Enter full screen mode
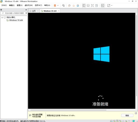138x122 pixels. [x=92, y=5]
